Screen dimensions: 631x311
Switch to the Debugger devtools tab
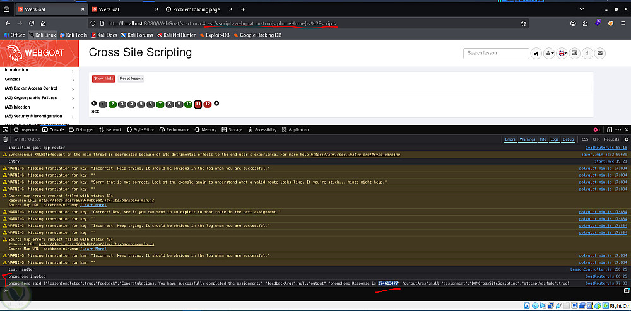tap(81, 129)
